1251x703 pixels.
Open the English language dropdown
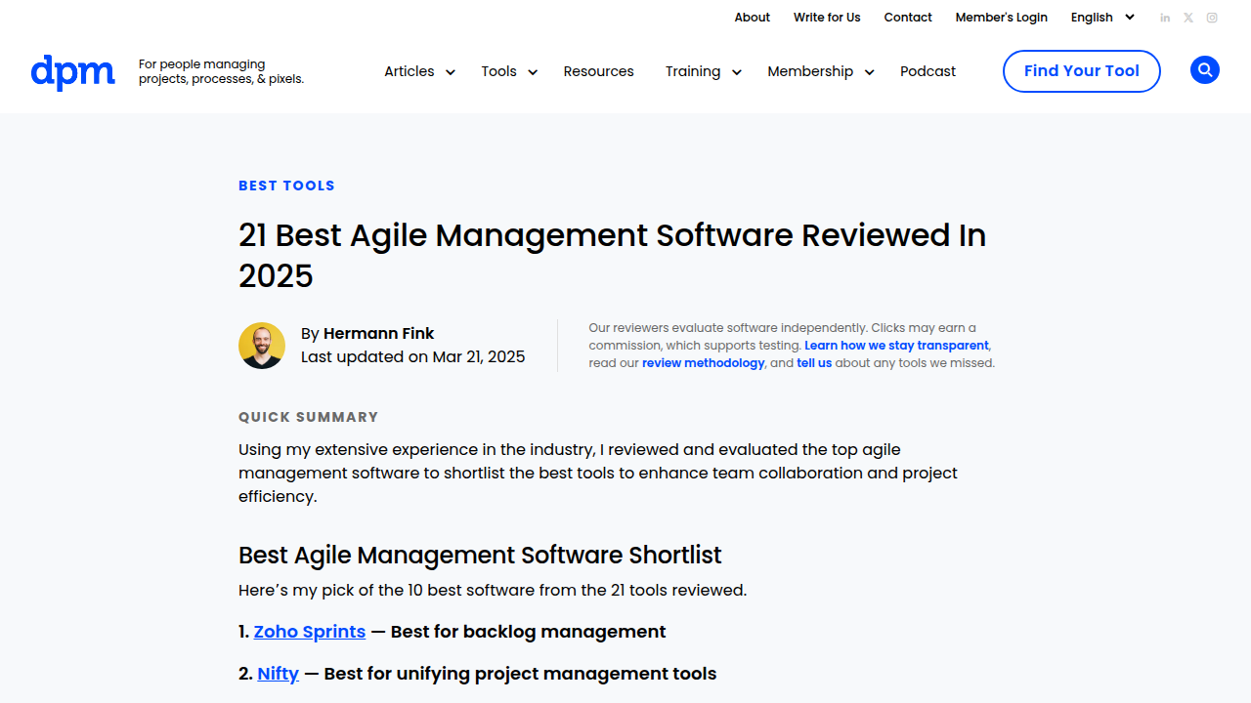(1102, 18)
